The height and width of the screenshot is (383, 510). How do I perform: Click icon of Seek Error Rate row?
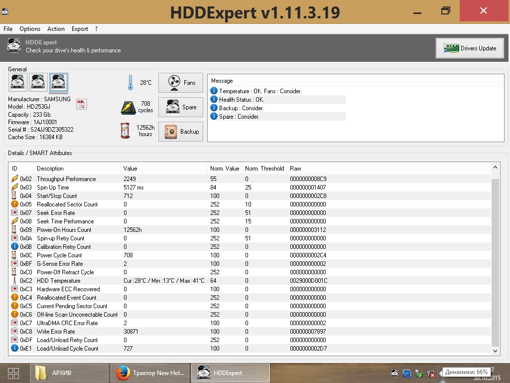[14, 212]
